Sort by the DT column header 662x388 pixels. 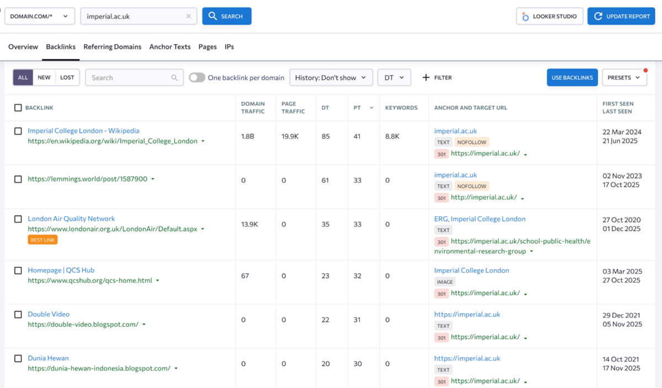(x=325, y=108)
